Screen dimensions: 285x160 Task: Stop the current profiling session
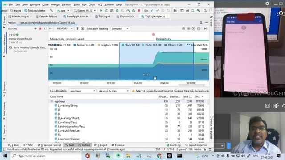point(41,28)
